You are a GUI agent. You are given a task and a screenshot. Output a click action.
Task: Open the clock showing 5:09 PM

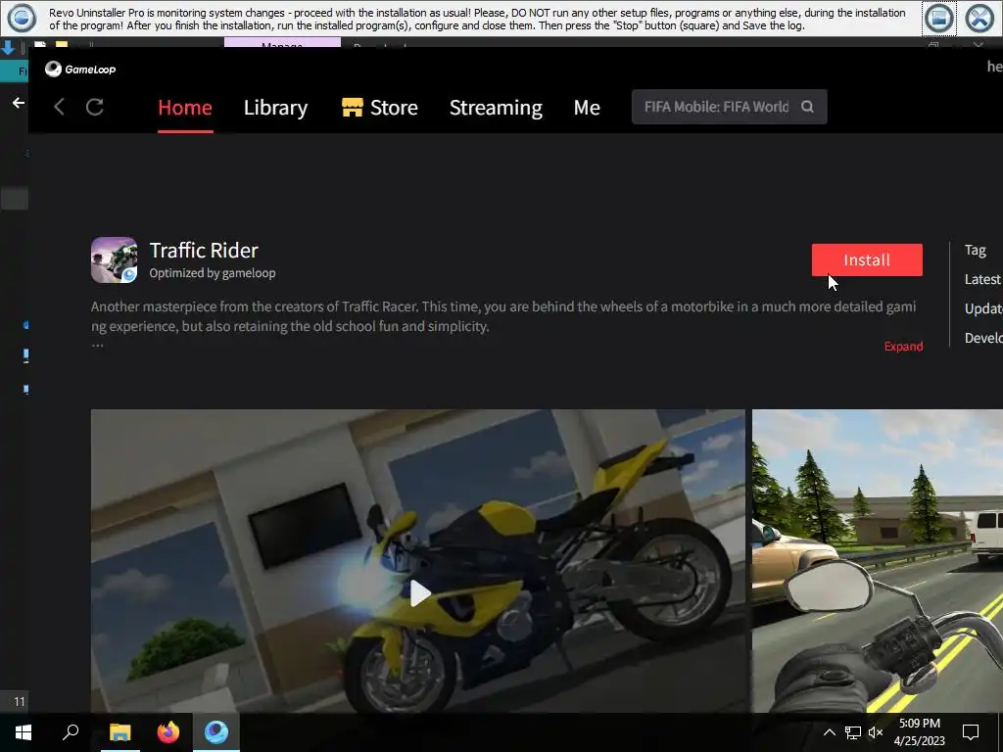pyautogui.click(x=919, y=732)
